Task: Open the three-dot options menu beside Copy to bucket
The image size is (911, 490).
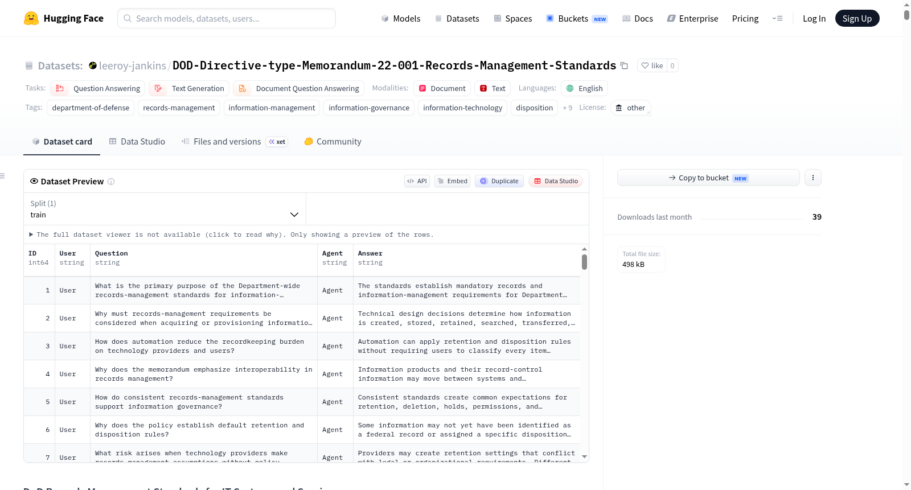Action: click(x=813, y=178)
